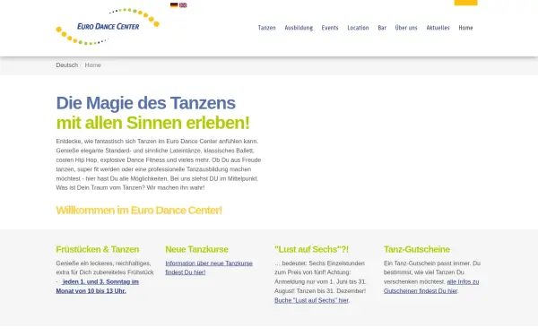This screenshot has width=538, height=336.
Task: Click the text '... bedeutet: Sechs Einzelstunden'
Action: pos(319,263)
